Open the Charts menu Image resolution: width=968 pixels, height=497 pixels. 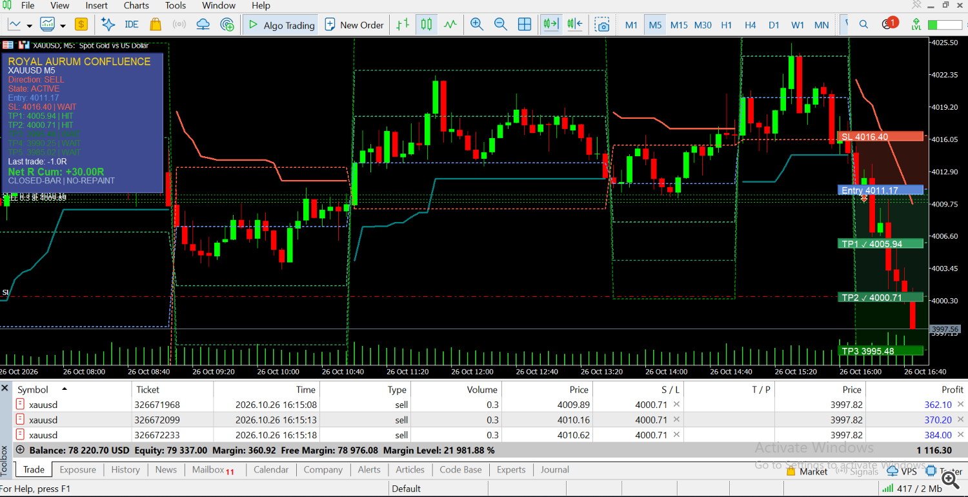pyautogui.click(x=136, y=5)
